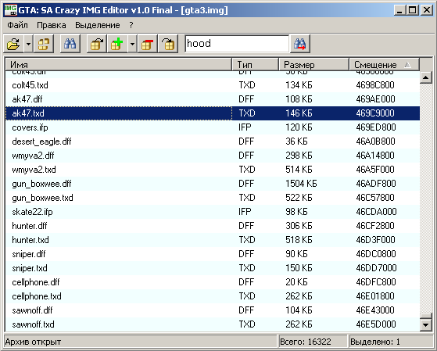Select the ak47.dff row
Viewport: 437px width, 351px height.
click(x=213, y=99)
